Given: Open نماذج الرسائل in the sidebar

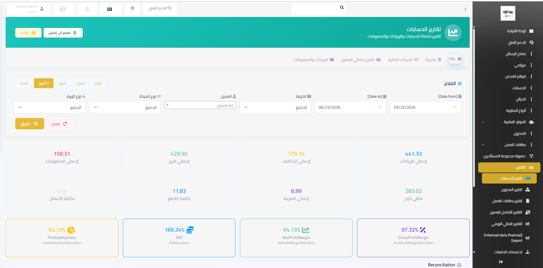Looking at the screenshot, I should 520,54.
